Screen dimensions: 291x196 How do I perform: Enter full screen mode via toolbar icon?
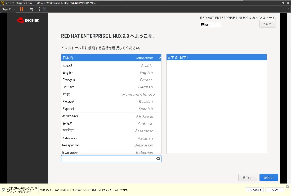tap(38, 9)
